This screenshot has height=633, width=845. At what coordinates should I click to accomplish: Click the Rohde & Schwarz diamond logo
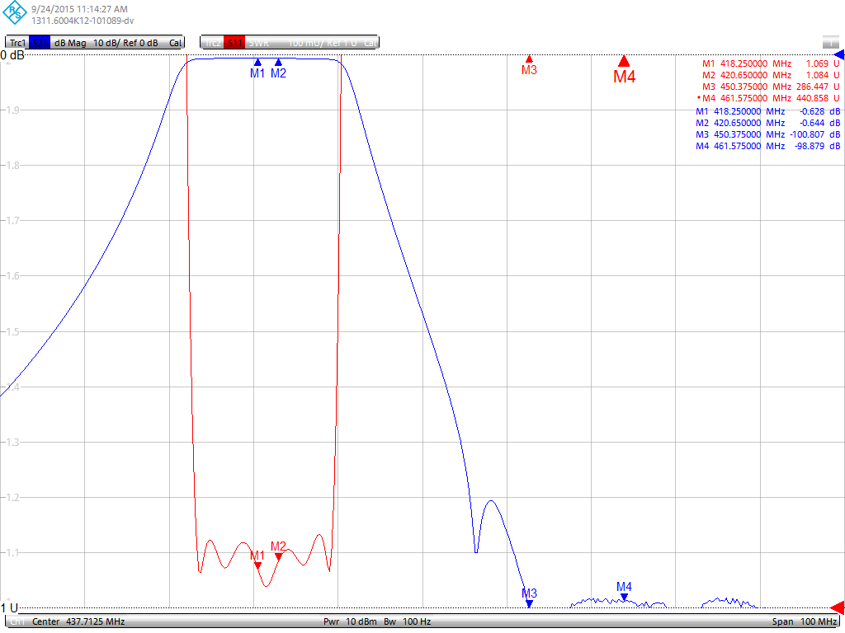pyautogui.click(x=15, y=13)
